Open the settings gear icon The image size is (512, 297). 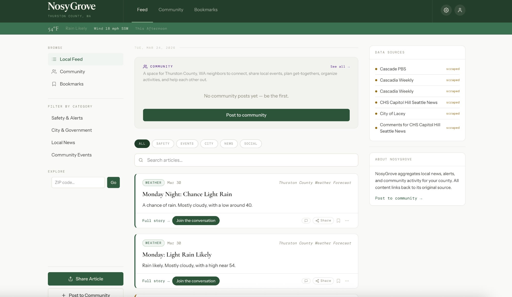click(446, 10)
